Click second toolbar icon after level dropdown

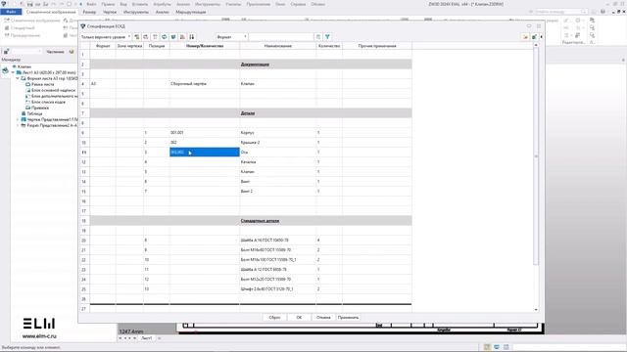coord(146,37)
